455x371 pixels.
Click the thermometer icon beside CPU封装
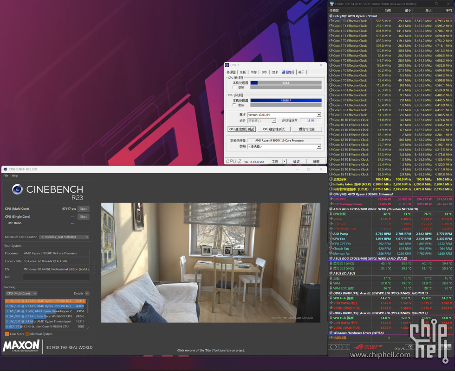click(x=331, y=214)
